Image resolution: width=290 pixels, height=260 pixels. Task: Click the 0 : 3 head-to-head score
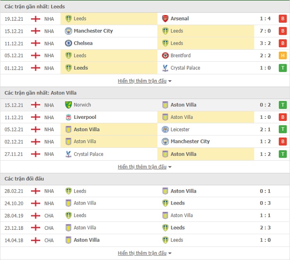point(265,203)
